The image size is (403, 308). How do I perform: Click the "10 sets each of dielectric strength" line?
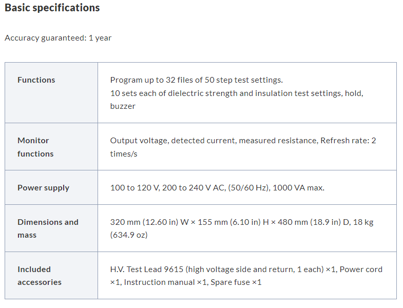click(237, 93)
